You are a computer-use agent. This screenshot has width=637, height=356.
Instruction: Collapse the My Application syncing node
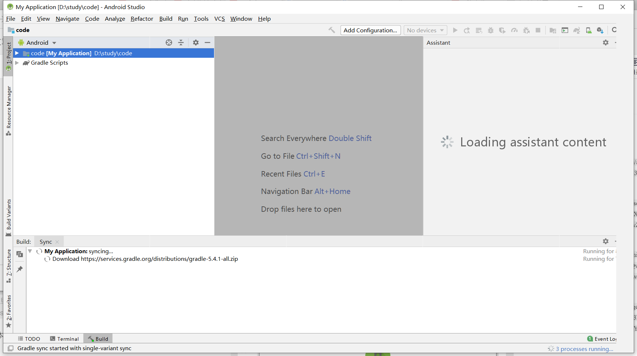click(x=30, y=251)
